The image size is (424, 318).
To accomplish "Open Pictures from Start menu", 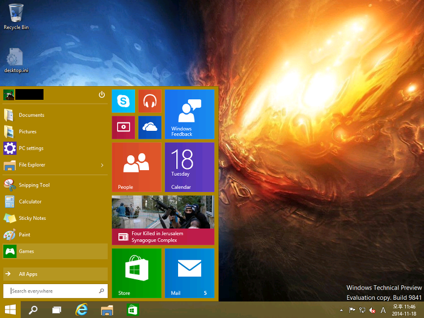I will tap(55, 131).
